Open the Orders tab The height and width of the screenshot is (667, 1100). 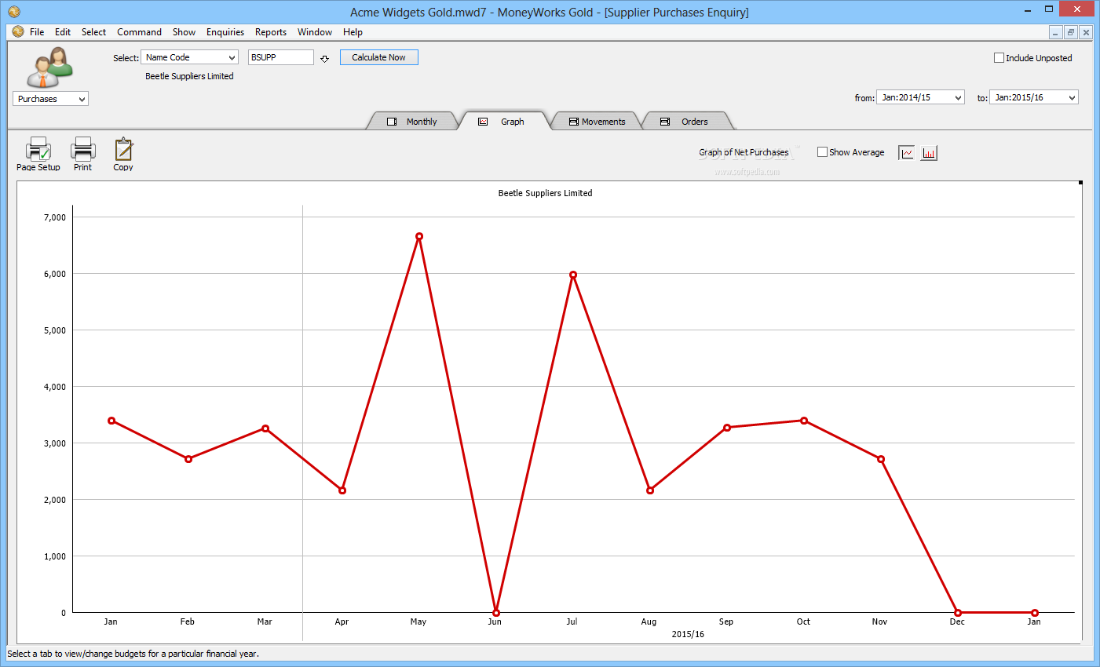coord(687,122)
